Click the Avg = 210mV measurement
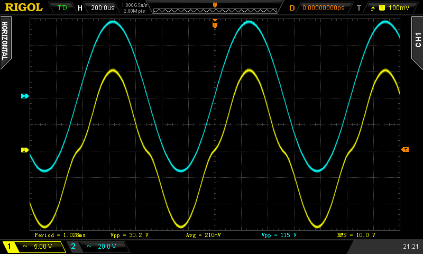 click(204, 235)
